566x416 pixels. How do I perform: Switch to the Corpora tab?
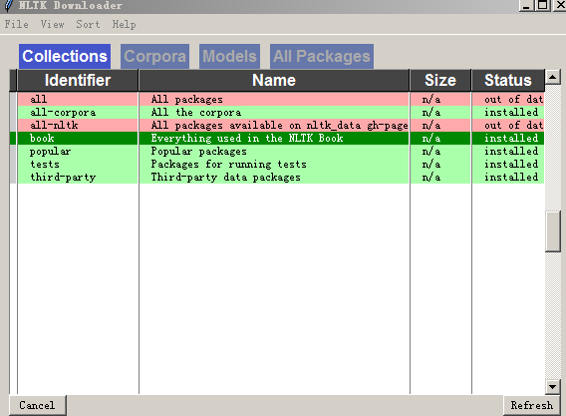click(x=154, y=57)
